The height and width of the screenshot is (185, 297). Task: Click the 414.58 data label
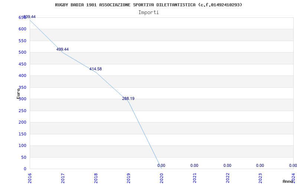click(95, 69)
